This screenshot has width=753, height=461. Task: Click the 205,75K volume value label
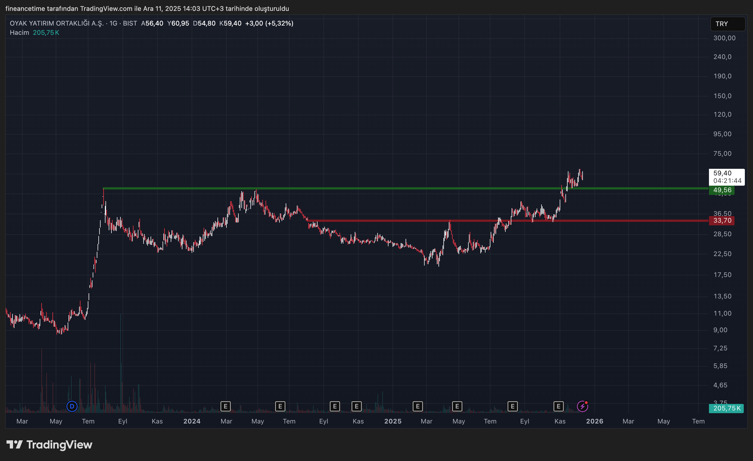tap(46, 32)
